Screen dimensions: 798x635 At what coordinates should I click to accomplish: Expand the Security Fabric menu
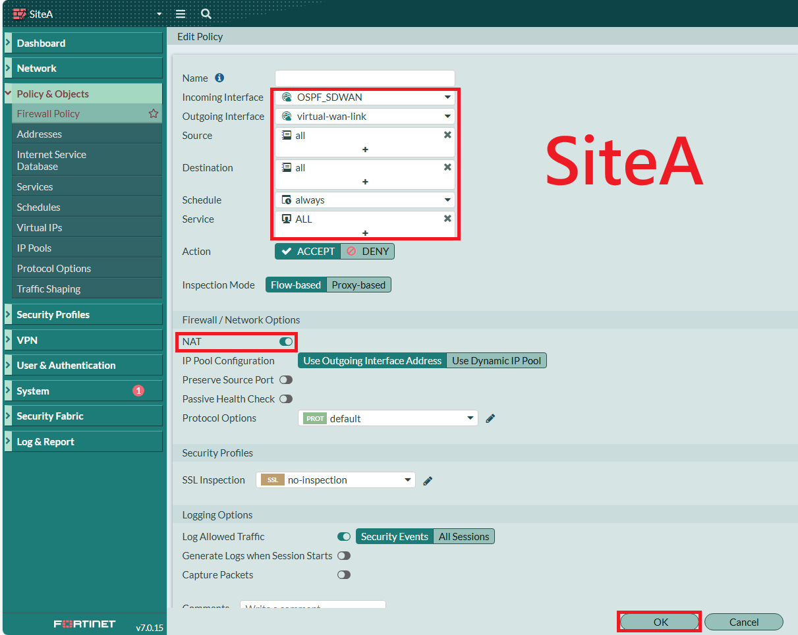pyautogui.click(x=83, y=416)
